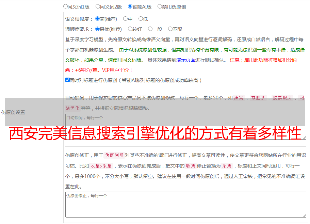Click the 伪原创设置 label
This screenshot has width=310, height=224.
pos(13,112)
